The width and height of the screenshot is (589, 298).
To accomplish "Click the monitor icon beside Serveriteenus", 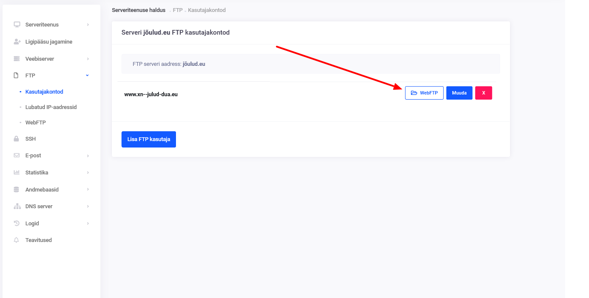I will pos(17,25).
